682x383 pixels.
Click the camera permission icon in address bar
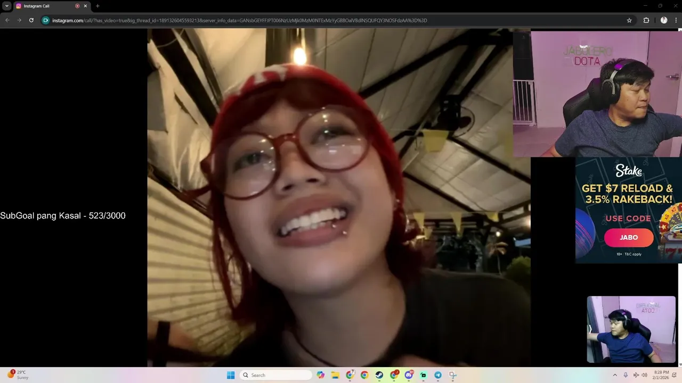pos(46,20)
